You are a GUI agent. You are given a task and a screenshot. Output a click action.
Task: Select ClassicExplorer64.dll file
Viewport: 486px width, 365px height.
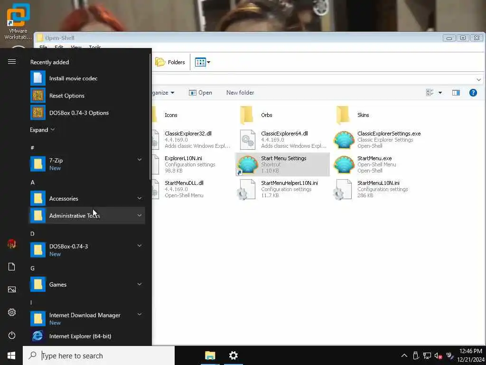click(x=282, y=140)
